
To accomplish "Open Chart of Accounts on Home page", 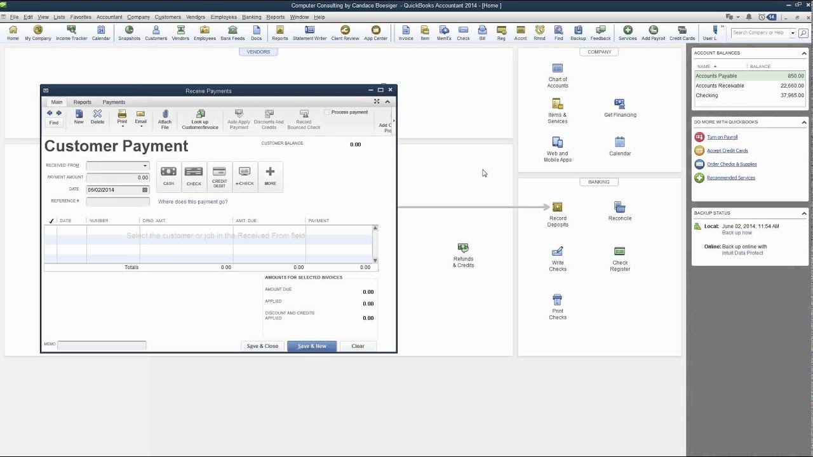I will click(558, 76).
